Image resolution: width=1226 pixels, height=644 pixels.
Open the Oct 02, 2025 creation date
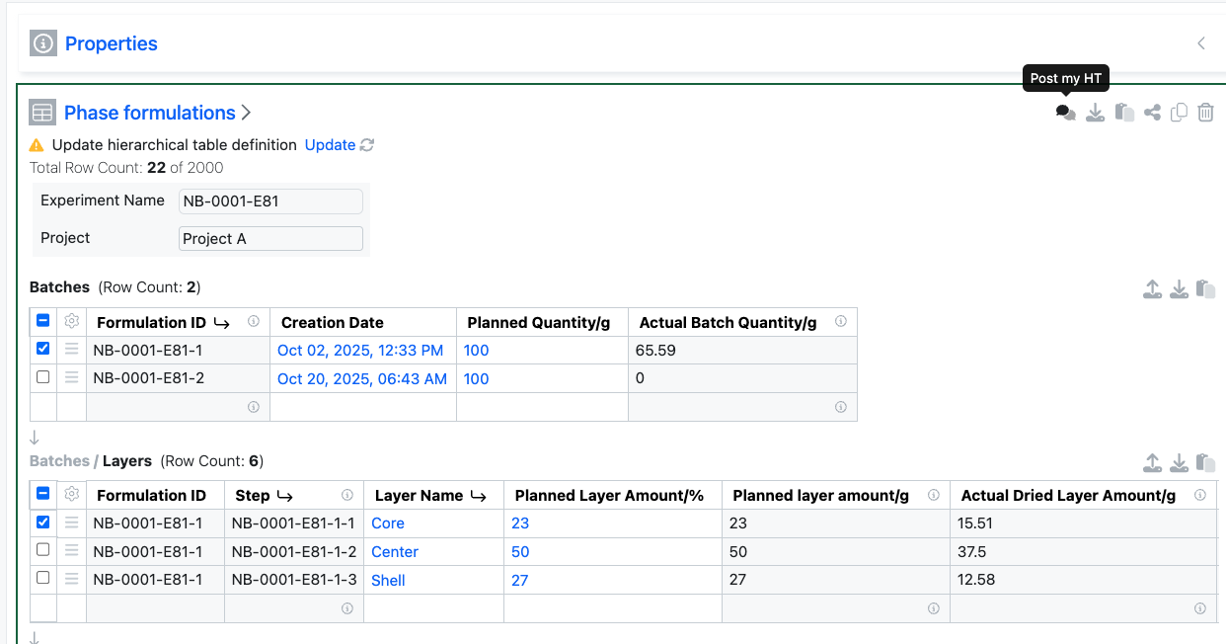(x=360, y=351)
